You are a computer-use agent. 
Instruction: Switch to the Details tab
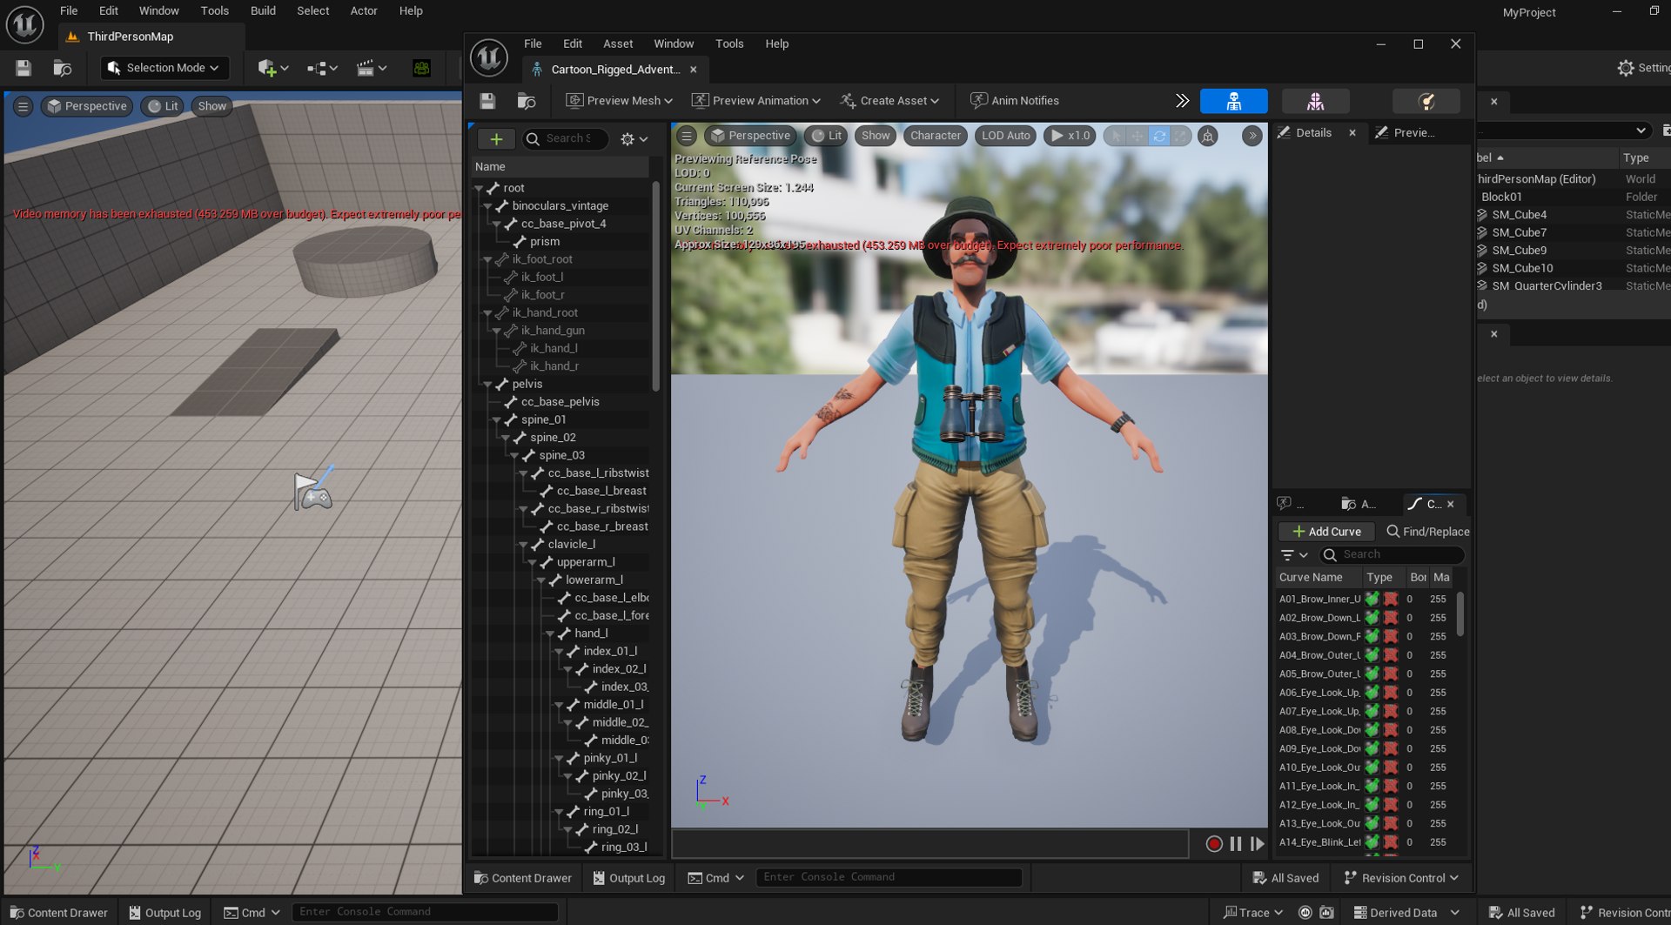[1312, 132]
